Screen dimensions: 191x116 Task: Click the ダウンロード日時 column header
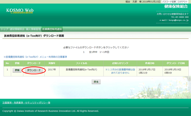(x=176, y=63)
